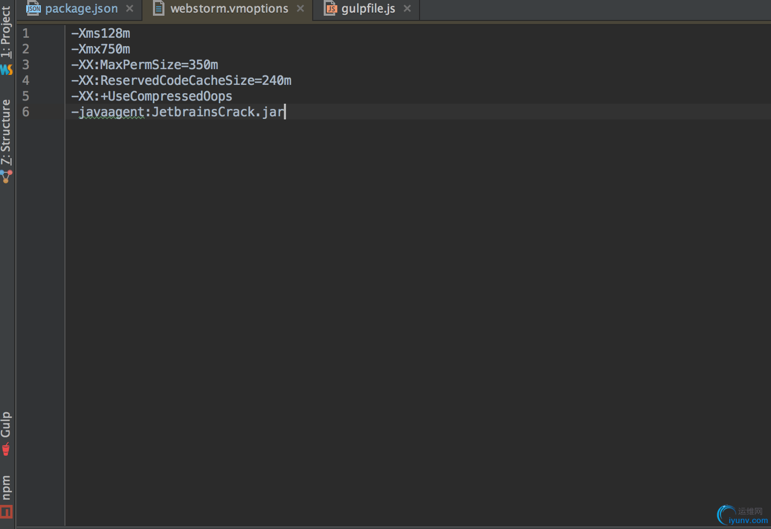This screenshot has height=529, width=771.
Task: Click the Structure panel node icon
Action: click(6, 177)
